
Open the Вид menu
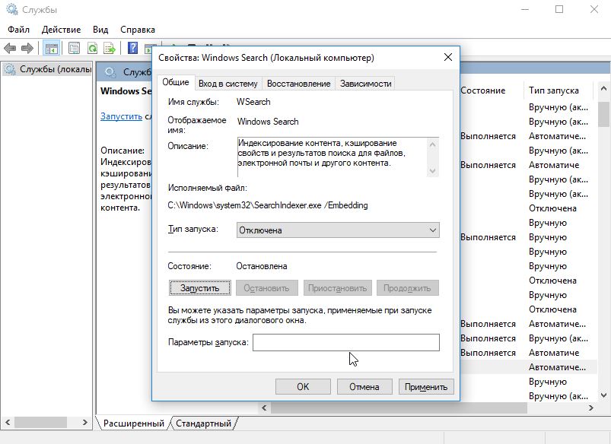(100, 30)
